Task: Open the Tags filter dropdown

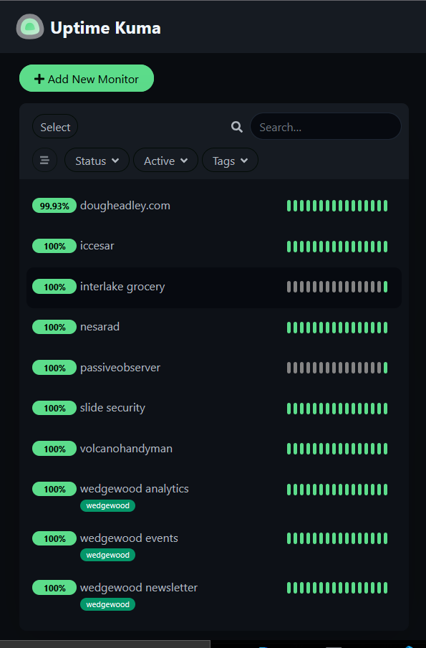Action: 230,161
